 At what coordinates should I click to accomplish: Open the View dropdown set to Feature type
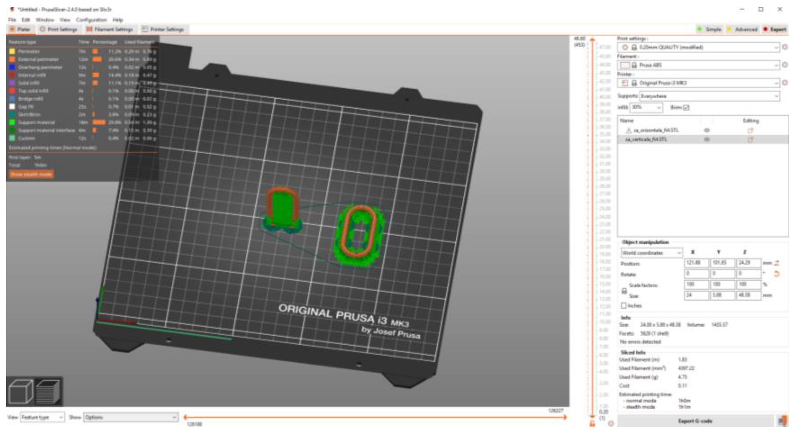point(42,417)
